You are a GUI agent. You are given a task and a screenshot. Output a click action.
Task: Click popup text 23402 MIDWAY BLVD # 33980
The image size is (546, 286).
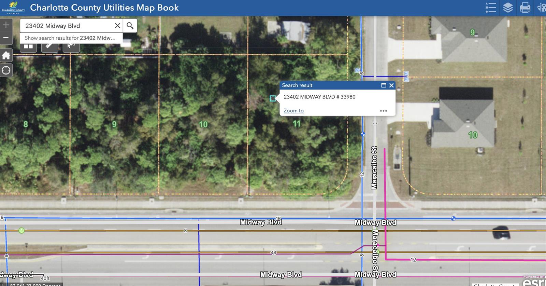319,97
